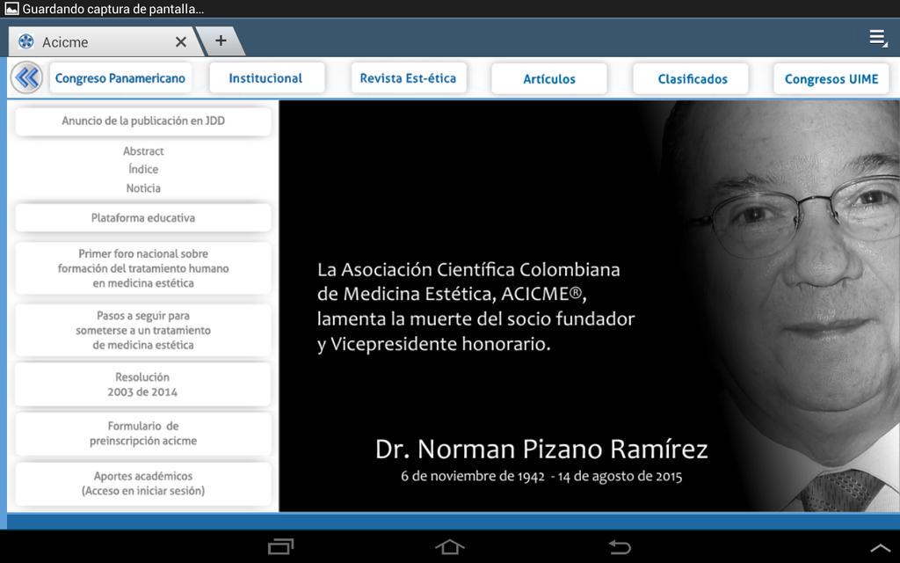
Task: Open the Institucional menu
Action: pos(267,78)
